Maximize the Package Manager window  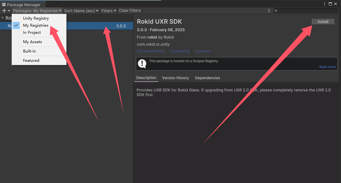pos(330,4)
